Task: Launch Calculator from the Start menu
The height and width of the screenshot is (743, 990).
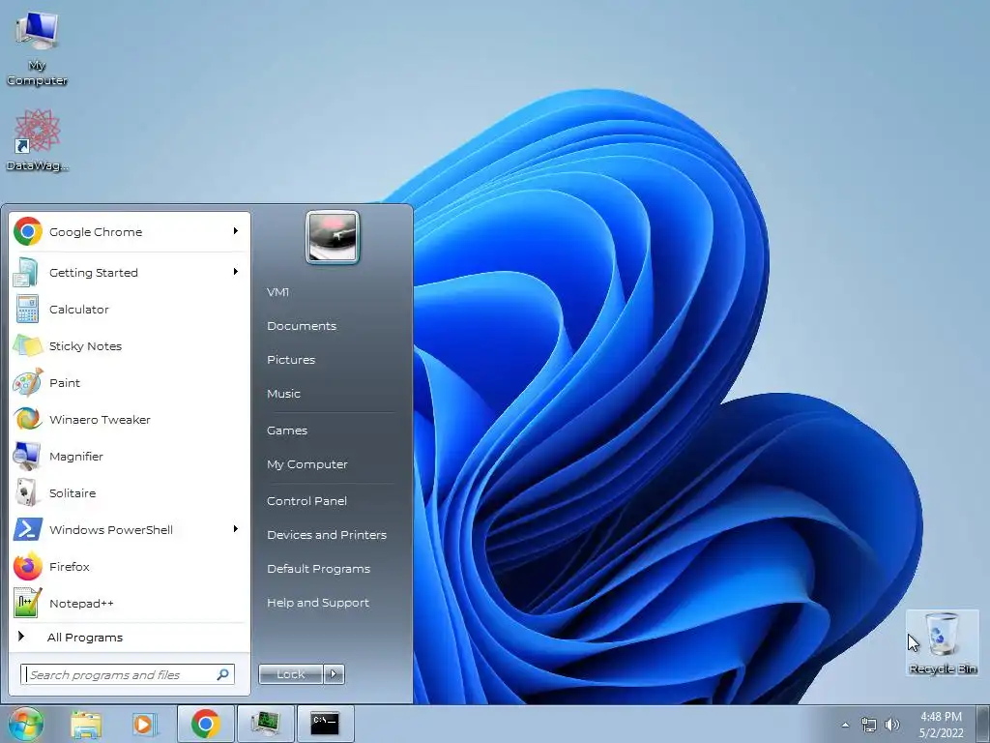Action: click(x=130, y=310)
